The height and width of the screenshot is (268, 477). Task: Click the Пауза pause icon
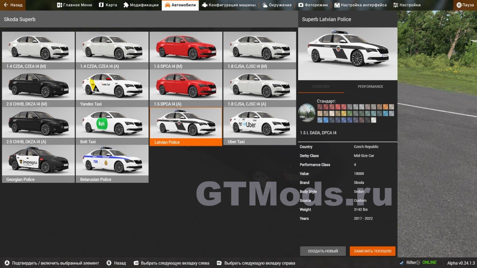pos(459,5)
